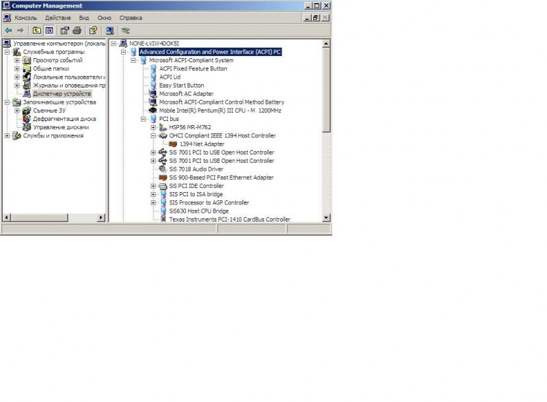Click the Help toolbar icon

93,30
